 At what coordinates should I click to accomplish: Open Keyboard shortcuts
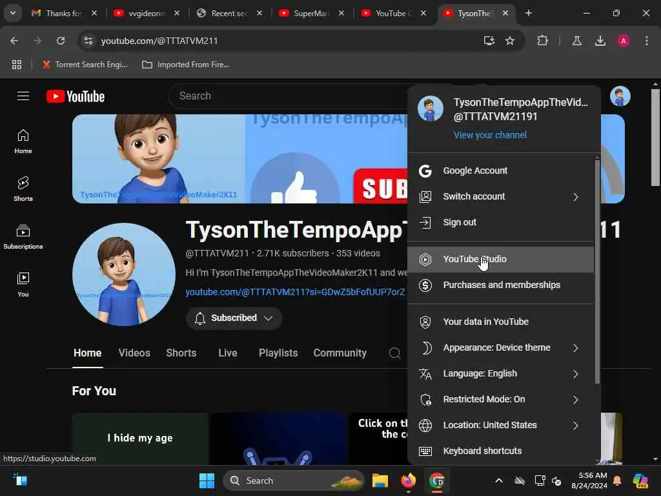(501, 451)
